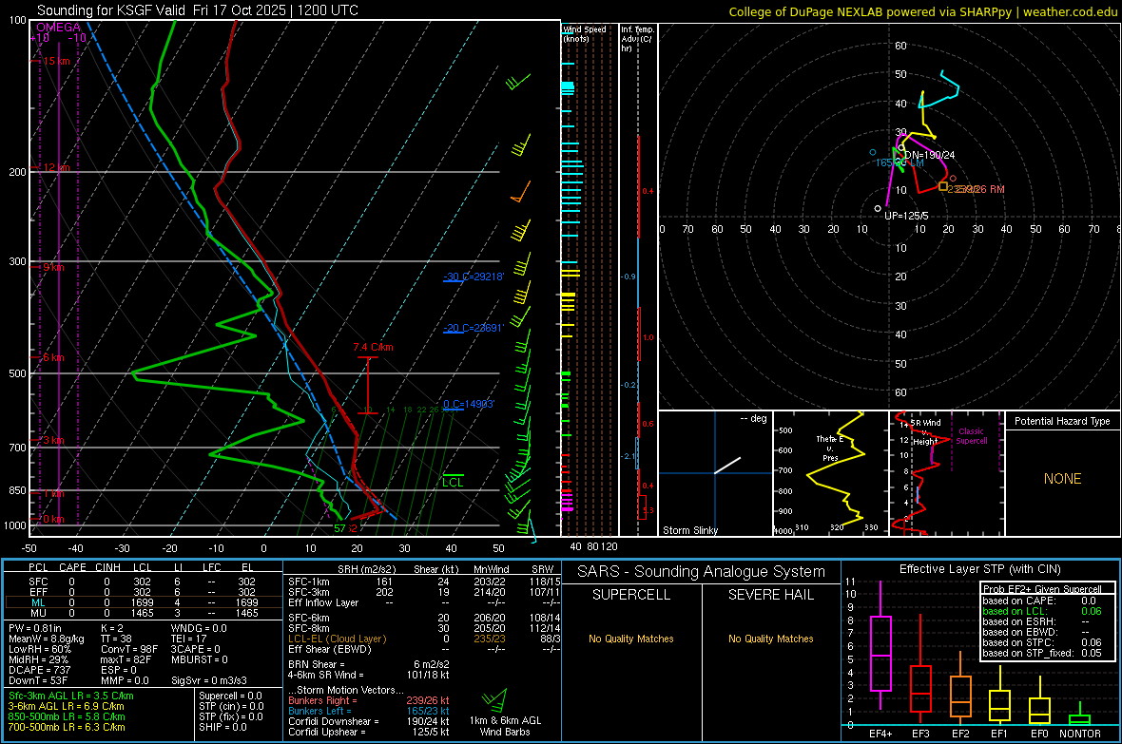The height and width of the screenshot is (744, 1122).
Task: Click the orange 'LCL-EL (Cloud Layer)' row
Action: click(x=424, y=639)
